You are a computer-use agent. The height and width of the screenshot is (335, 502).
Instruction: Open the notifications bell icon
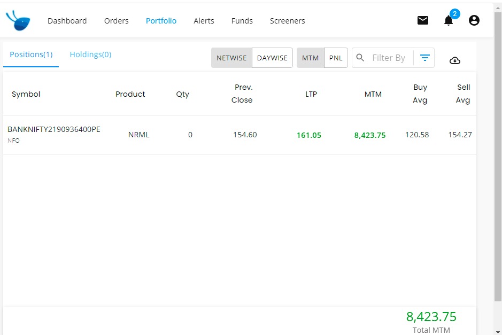[448, 20]
